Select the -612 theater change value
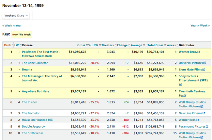212x140 pixels. pyautogui.click(x=126, y=127)
